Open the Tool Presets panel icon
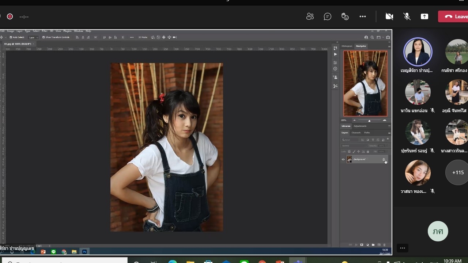468x263 pixels. tap(335, 86)
